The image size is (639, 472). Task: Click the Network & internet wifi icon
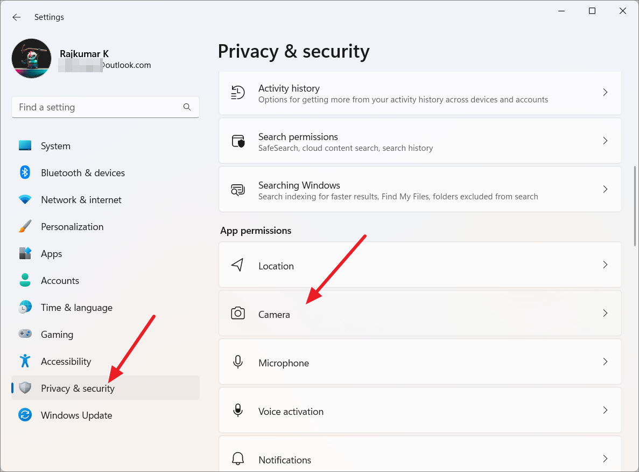pos(25,200)
